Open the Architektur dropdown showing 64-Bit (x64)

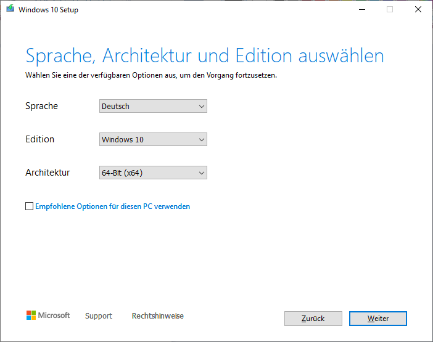point(152,173)
